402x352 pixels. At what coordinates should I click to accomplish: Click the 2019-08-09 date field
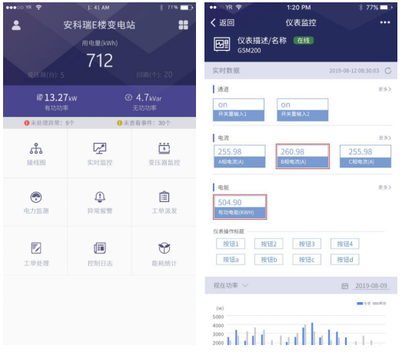[371, 286]
